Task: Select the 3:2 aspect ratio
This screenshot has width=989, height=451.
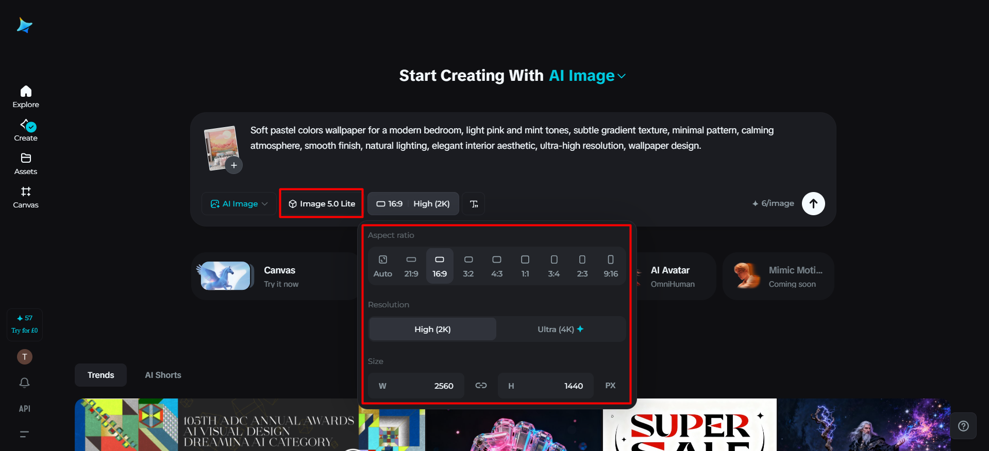Action: pyautogui.click(x=468, y=266)
